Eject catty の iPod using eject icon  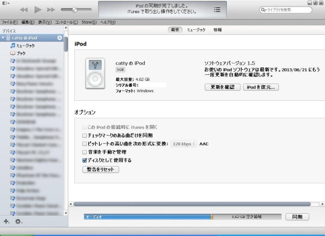point(60,38)
